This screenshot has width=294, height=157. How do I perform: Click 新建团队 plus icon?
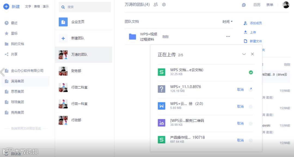[63, 38]
